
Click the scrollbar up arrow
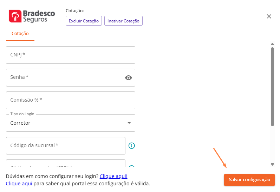click(x=272, y=44)
